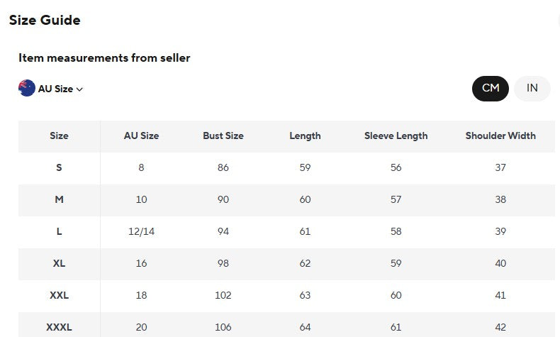Select the S size row label
The height and width of the screenshot is (337, 560).
point(59,167)
